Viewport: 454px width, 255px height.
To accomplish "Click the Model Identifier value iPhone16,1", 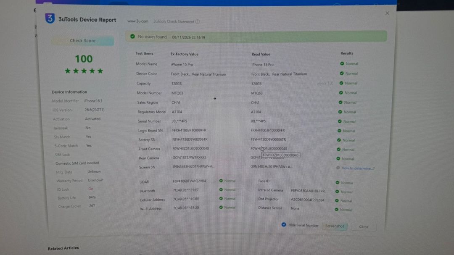I will pos(93,101).
